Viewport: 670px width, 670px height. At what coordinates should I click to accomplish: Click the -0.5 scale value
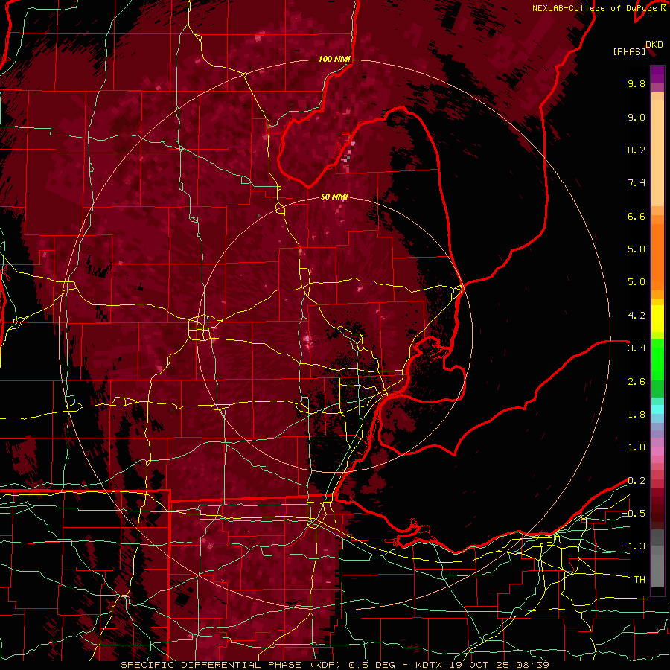(x=634, y=514)
